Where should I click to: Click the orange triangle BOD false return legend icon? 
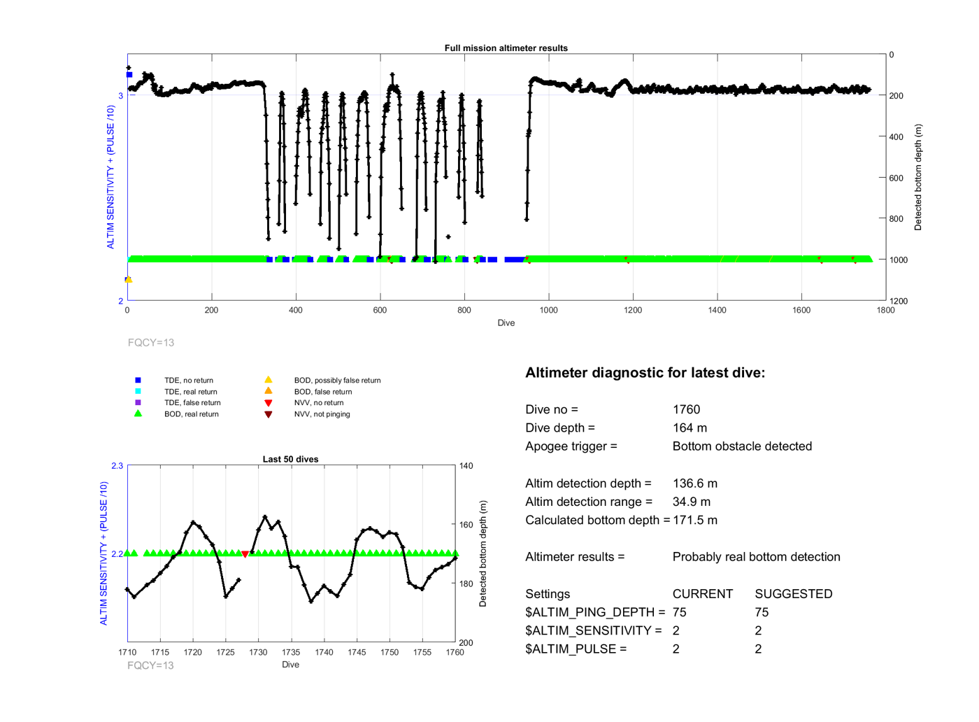coord(268,390)
